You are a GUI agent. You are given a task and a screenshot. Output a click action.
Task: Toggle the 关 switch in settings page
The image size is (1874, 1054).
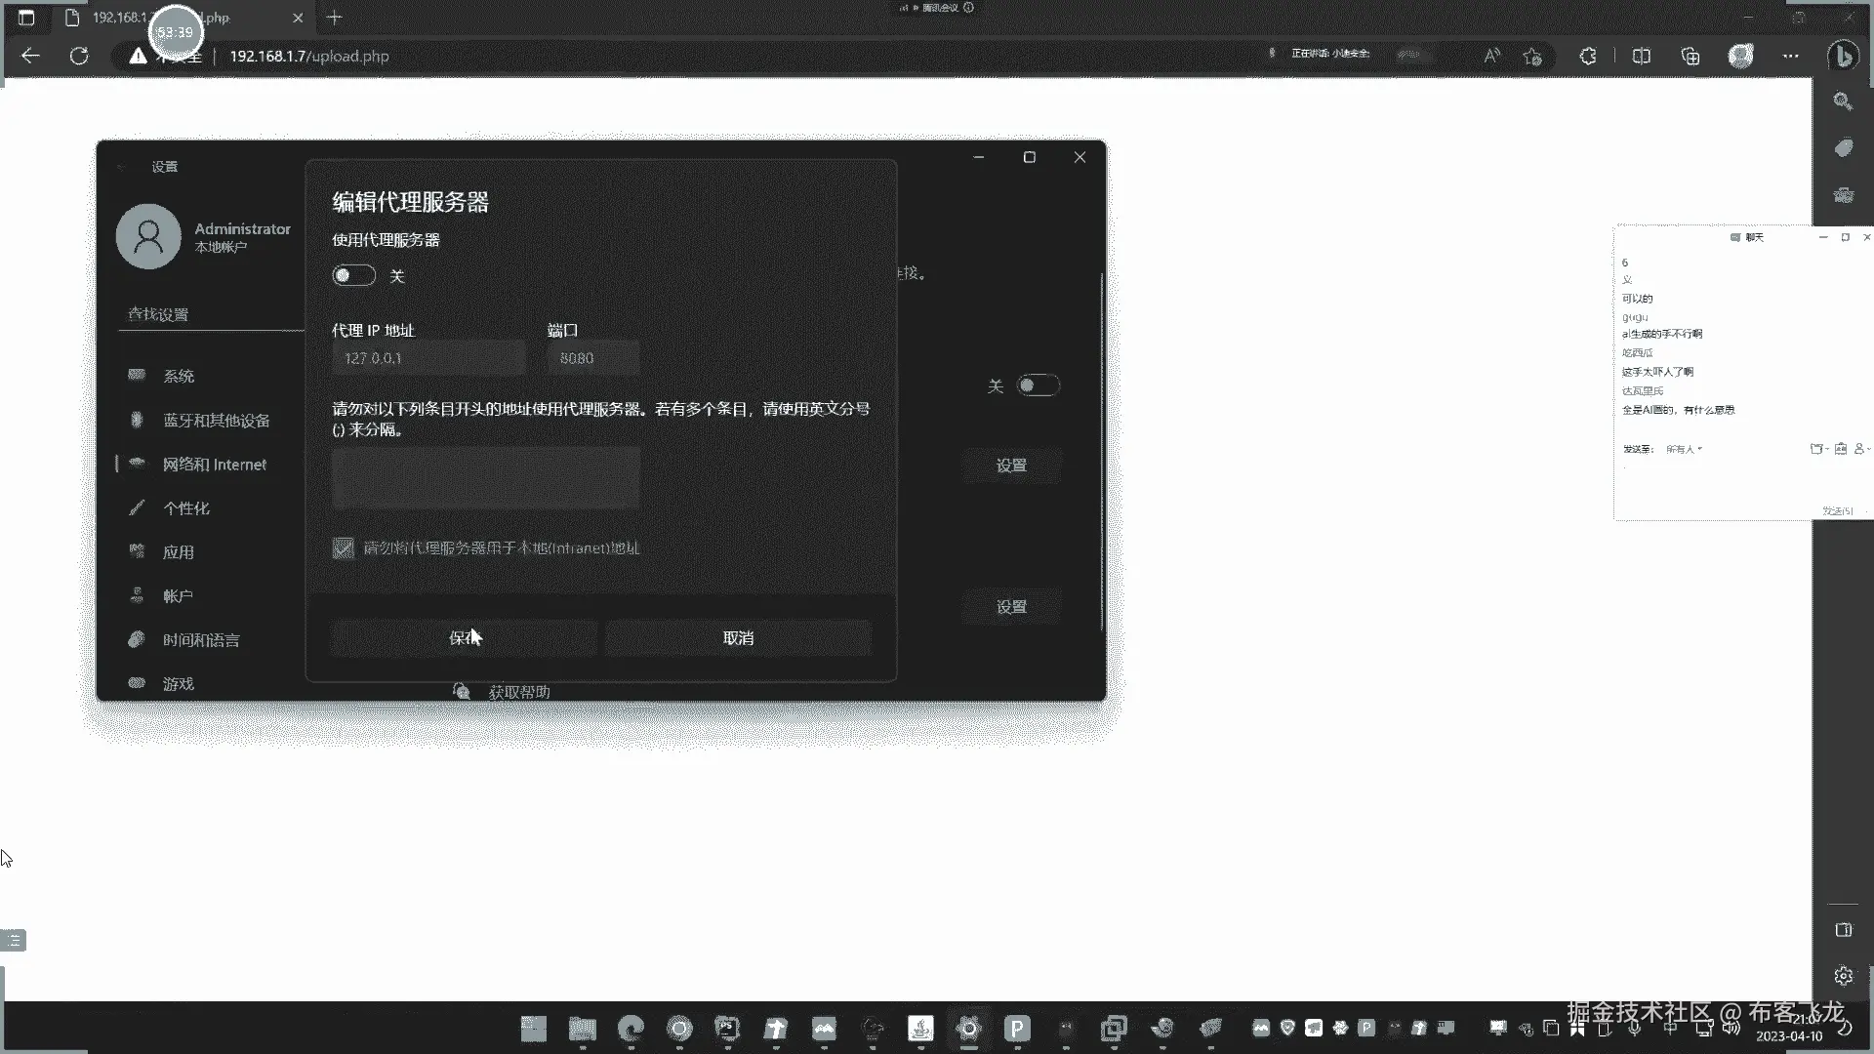(x=1037, y=385)
